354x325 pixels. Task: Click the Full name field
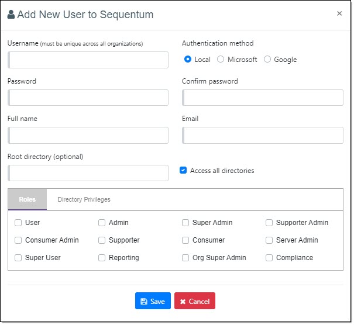point(88,136)
